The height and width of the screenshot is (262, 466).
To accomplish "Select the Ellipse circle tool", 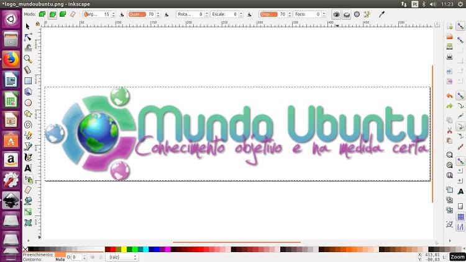I will coord(28,103).
